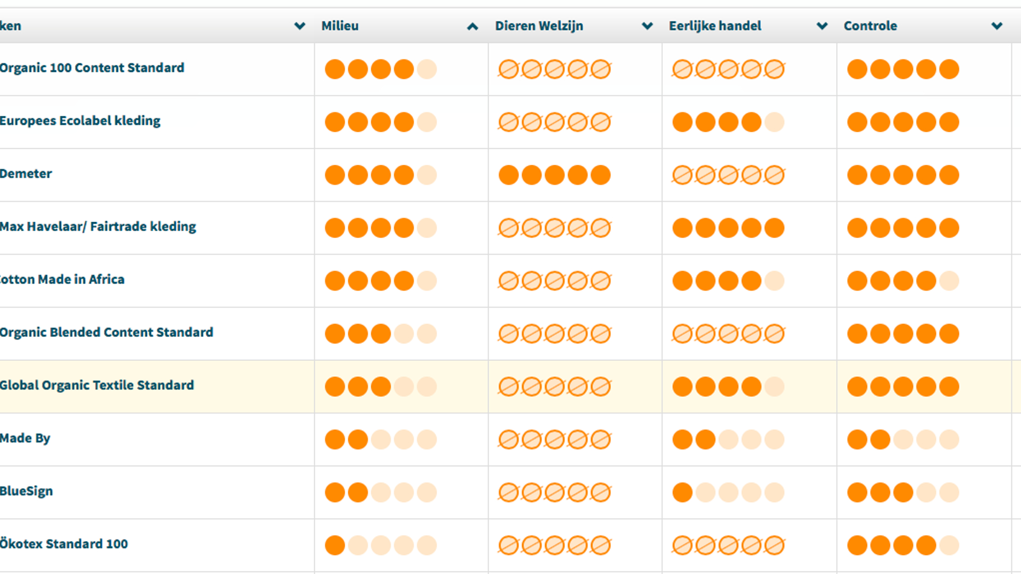Open the BlueSign label page

[27, 491]
